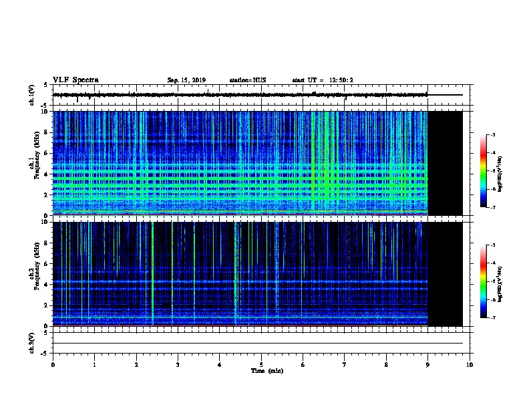Click the time axis tick label '0'

point(53,365)
